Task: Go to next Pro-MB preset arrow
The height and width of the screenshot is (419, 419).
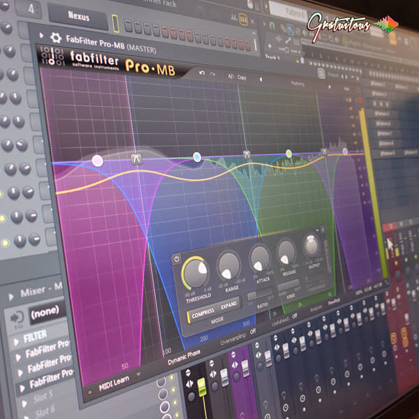Action: 329,87
